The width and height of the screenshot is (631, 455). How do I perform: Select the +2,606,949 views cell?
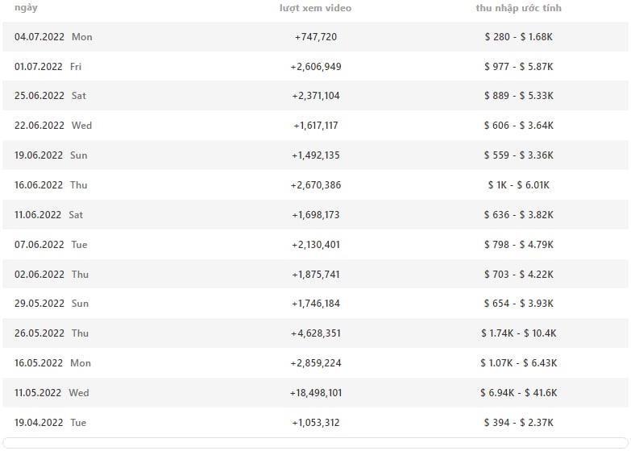[x=316, y=66]
